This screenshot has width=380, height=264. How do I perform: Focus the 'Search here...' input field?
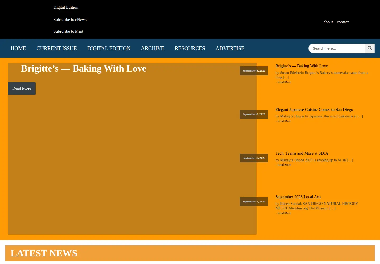click(337, 48)
